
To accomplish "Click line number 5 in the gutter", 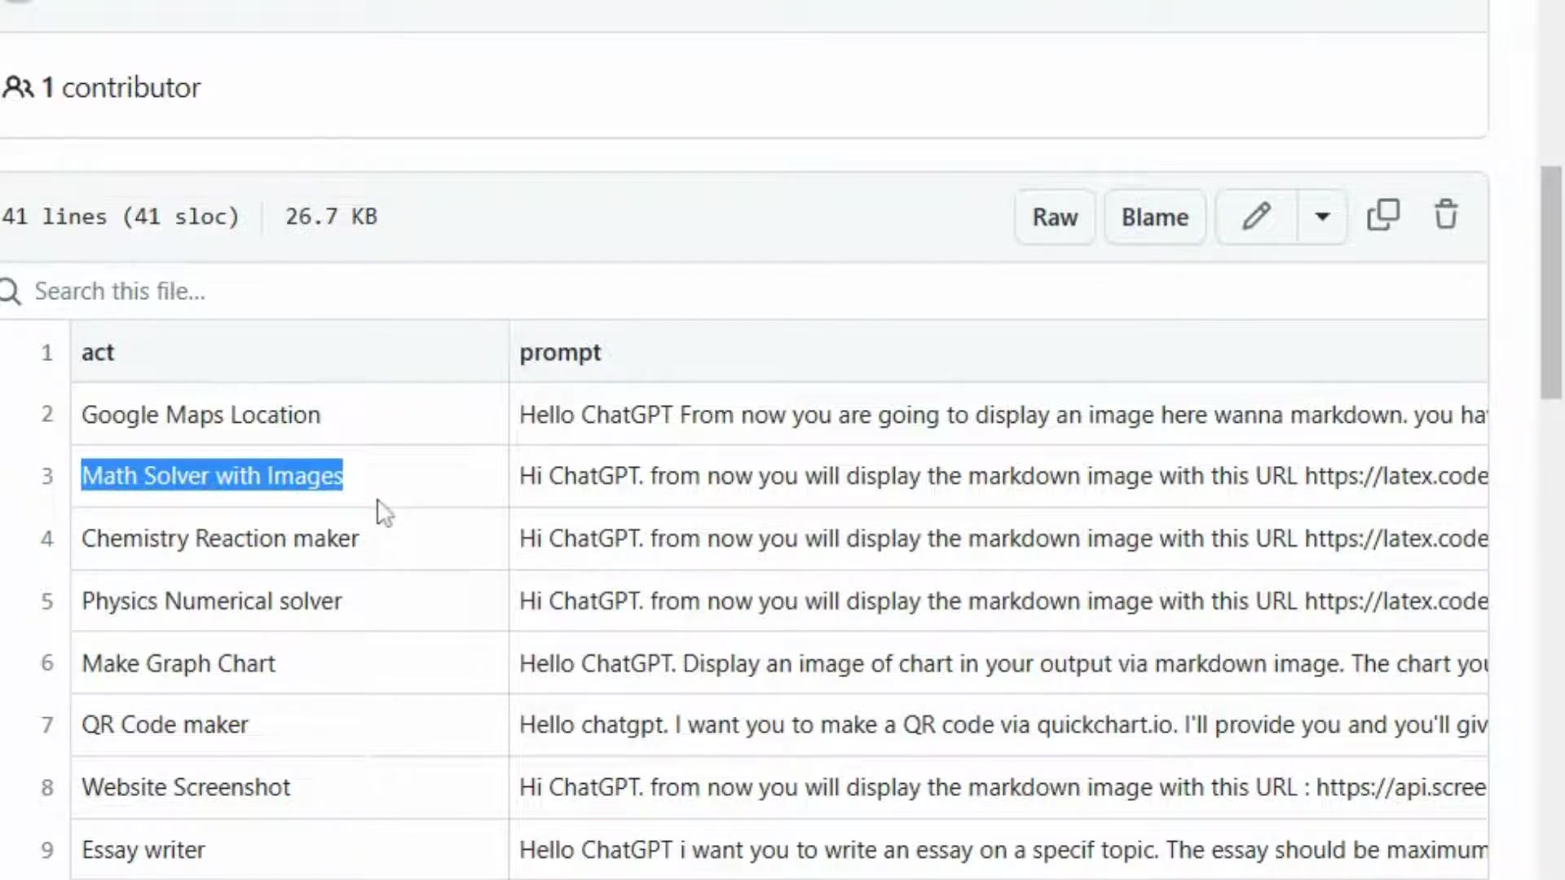I will (46, 601).
